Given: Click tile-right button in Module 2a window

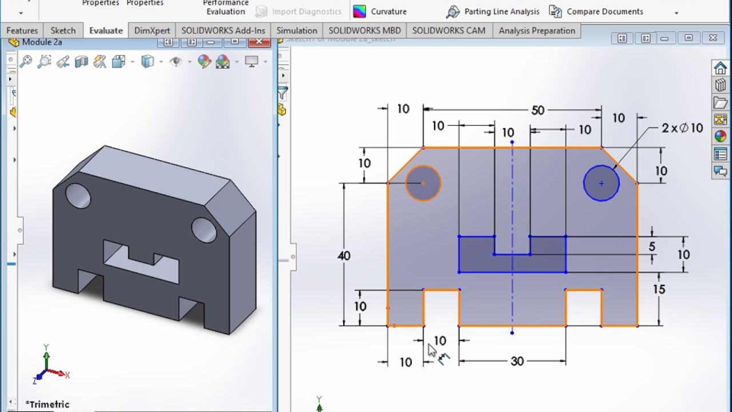Looking at the screenshot, I should [x=192, y=42].
